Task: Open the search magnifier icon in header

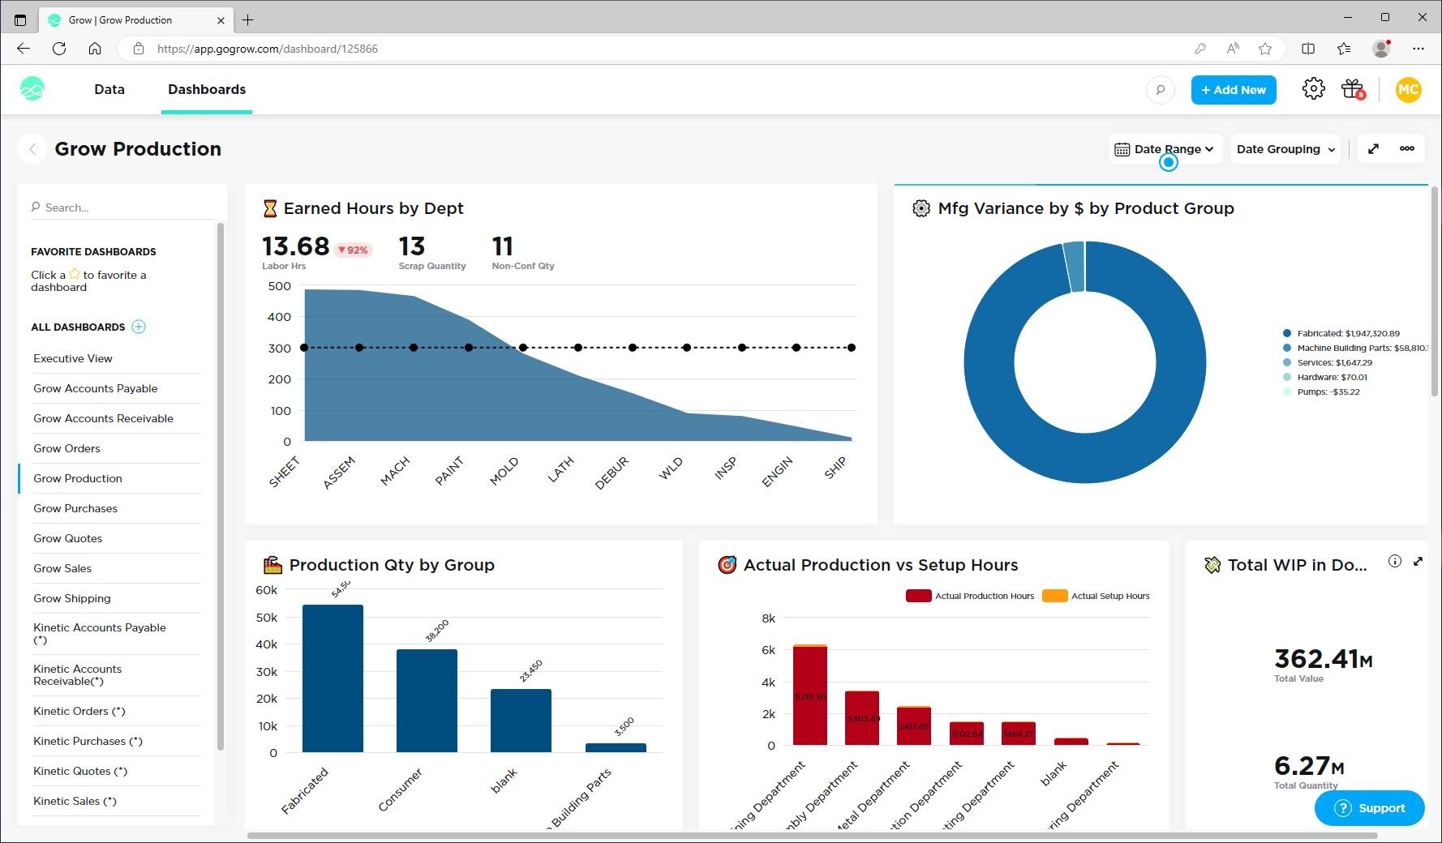Action: pyautogui.click(x=1160, y=90)
